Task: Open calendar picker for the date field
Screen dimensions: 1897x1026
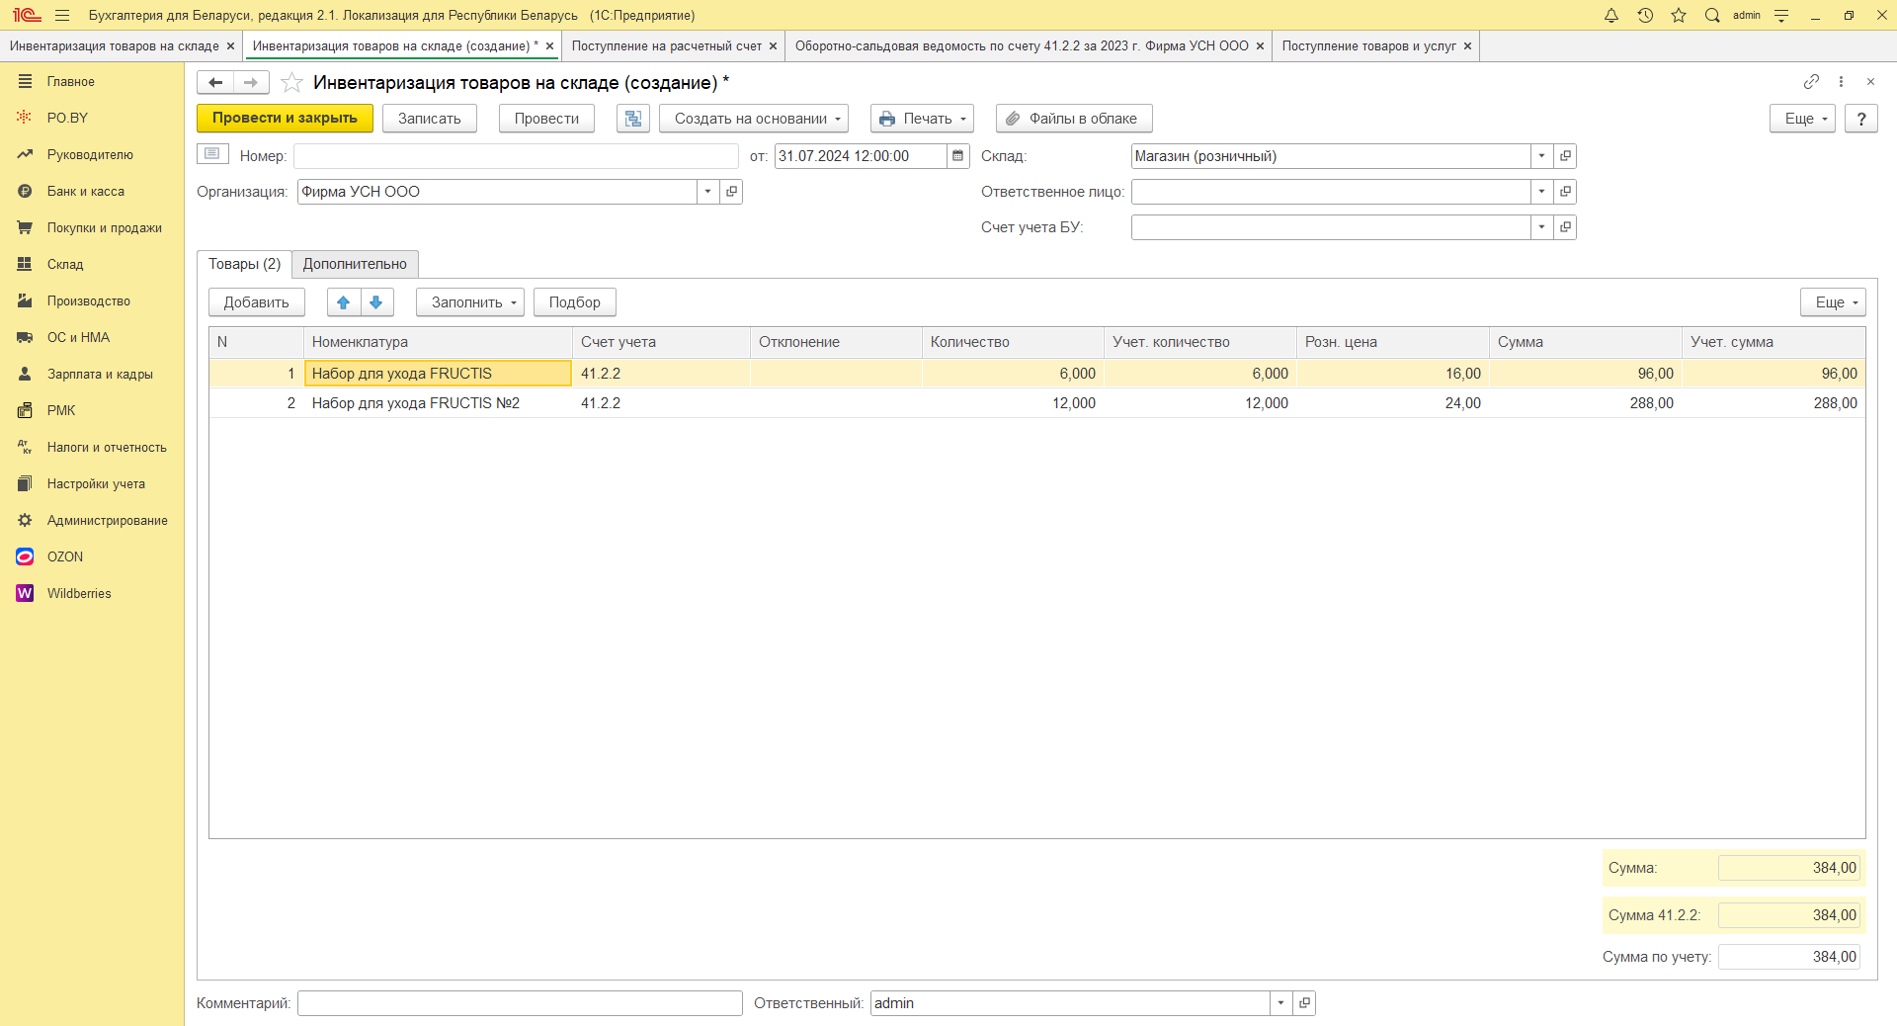Action: (x=957, y=156)
